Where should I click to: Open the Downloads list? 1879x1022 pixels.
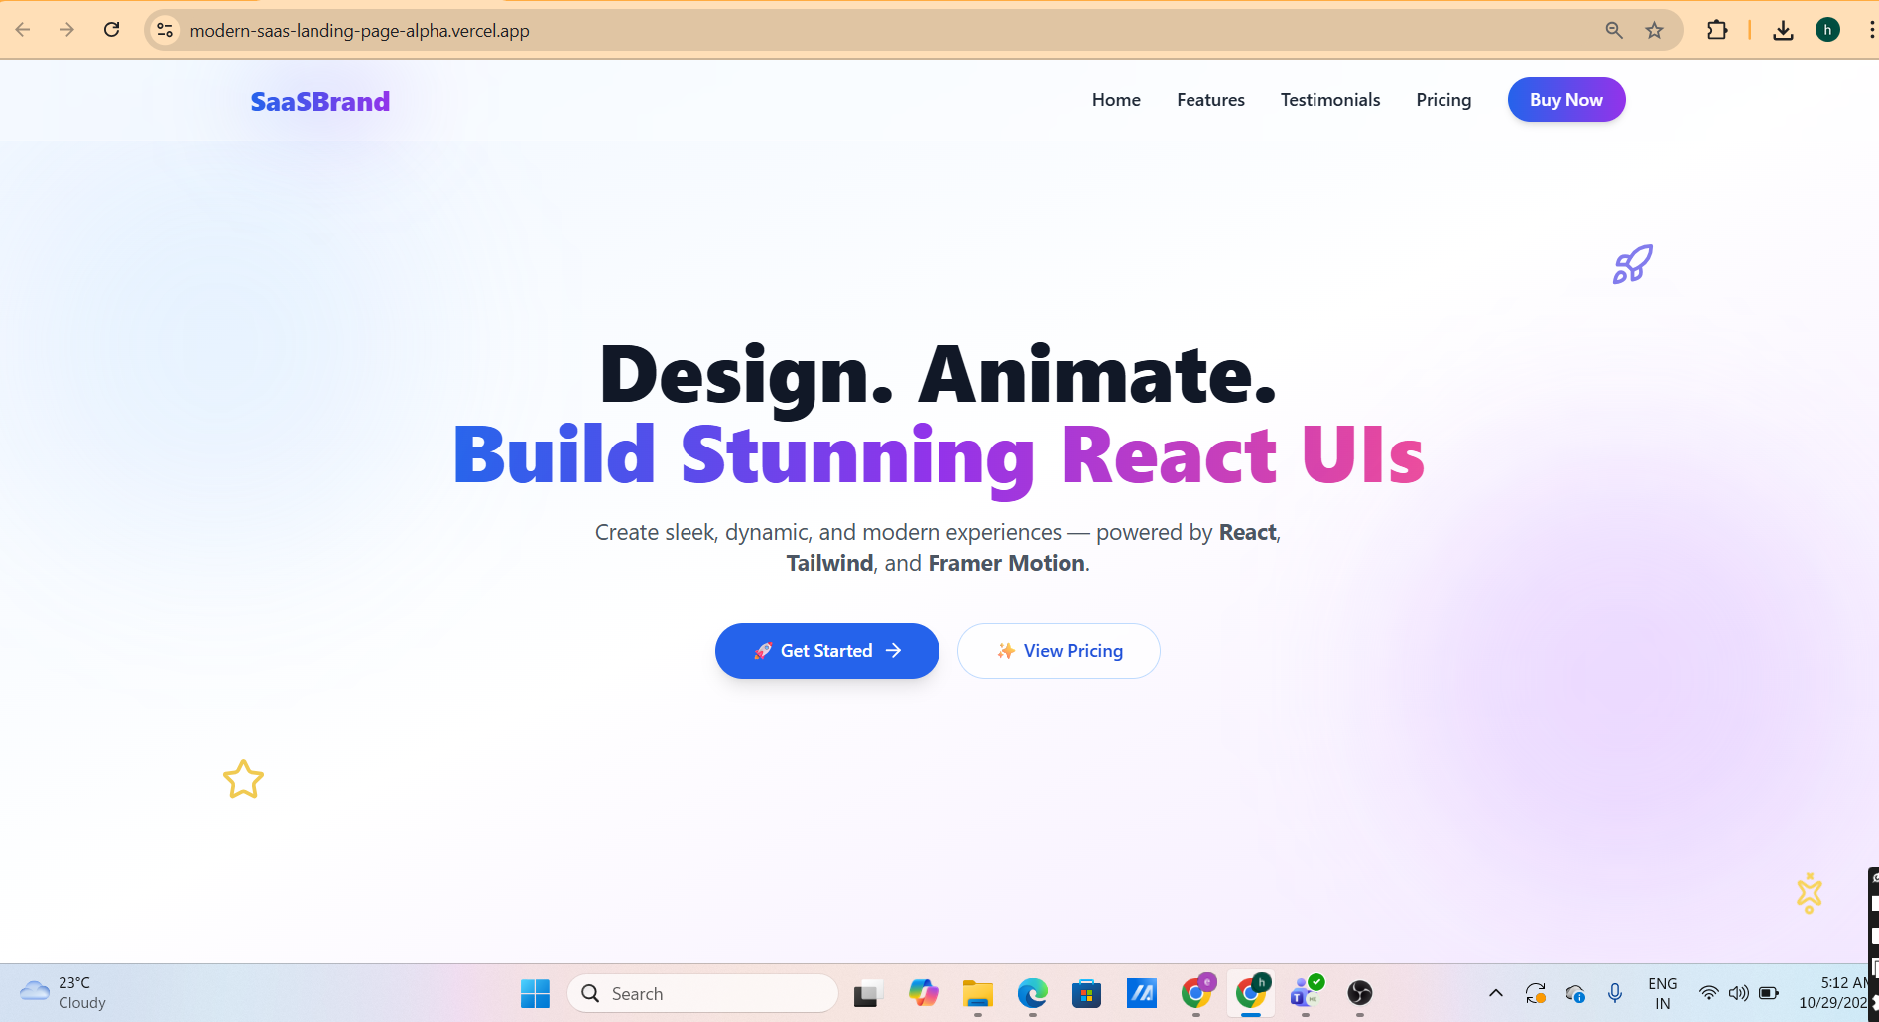coord(1783,30)
